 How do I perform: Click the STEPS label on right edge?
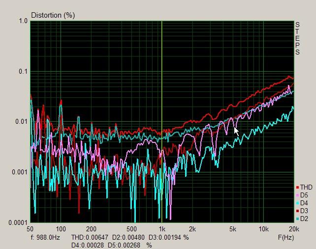point(297,38)
